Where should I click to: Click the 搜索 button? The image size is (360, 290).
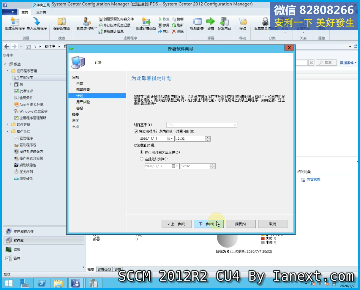(x=326, y=62)
